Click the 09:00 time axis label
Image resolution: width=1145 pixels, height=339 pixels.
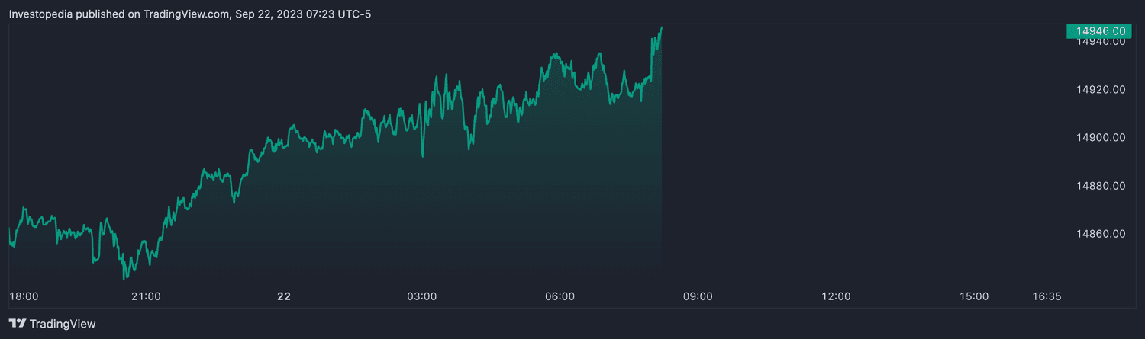(698, 296)
